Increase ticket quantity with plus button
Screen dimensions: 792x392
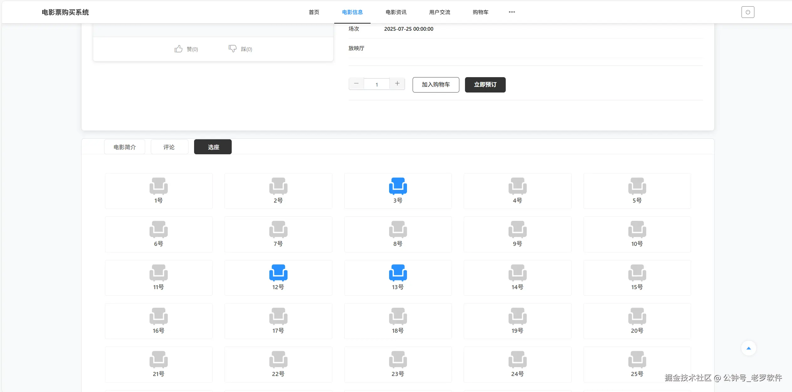[x=397, y=84]
